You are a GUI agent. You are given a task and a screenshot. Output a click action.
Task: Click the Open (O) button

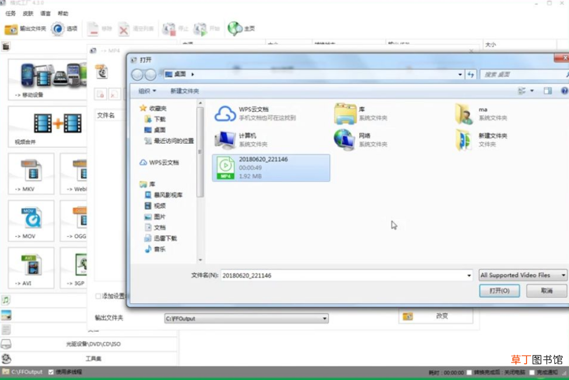point(499,290)
